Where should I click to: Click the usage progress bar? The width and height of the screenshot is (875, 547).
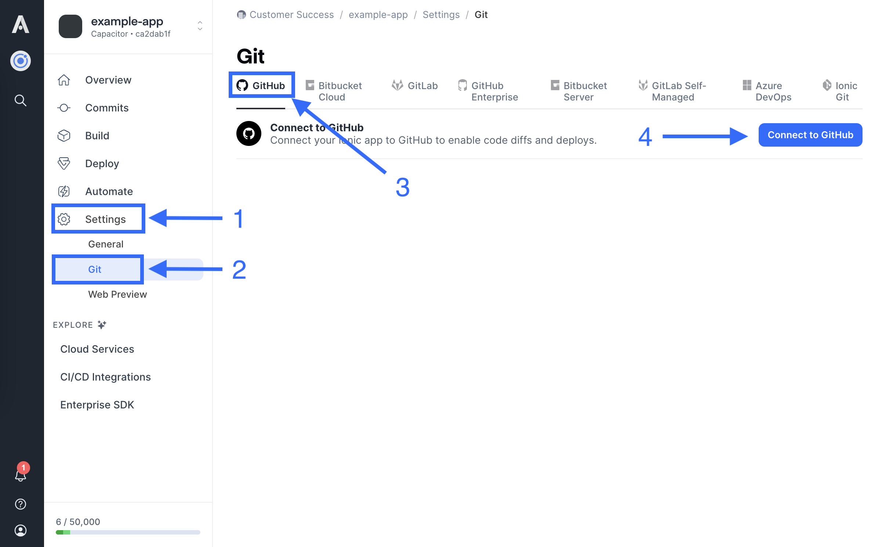[x=128, y=532]
